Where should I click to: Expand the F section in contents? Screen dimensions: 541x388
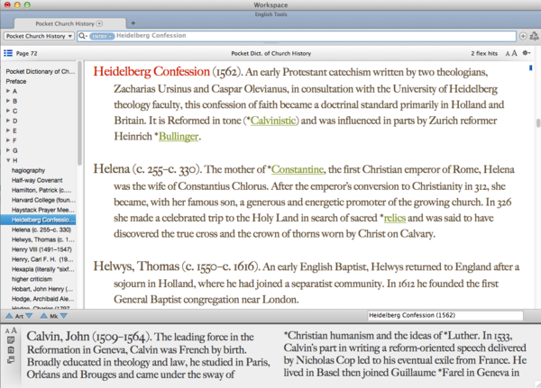coord(8,140)
